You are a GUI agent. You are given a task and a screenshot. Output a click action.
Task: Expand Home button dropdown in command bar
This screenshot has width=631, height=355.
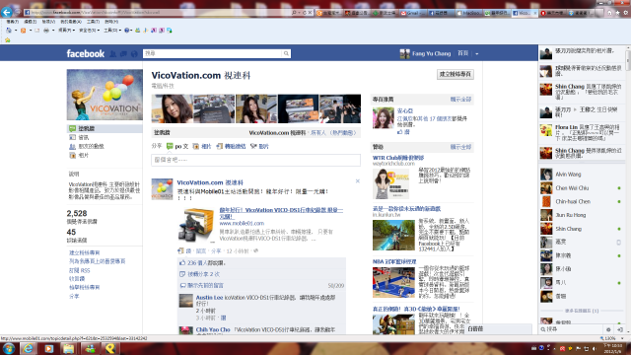(x=16, y=31)
